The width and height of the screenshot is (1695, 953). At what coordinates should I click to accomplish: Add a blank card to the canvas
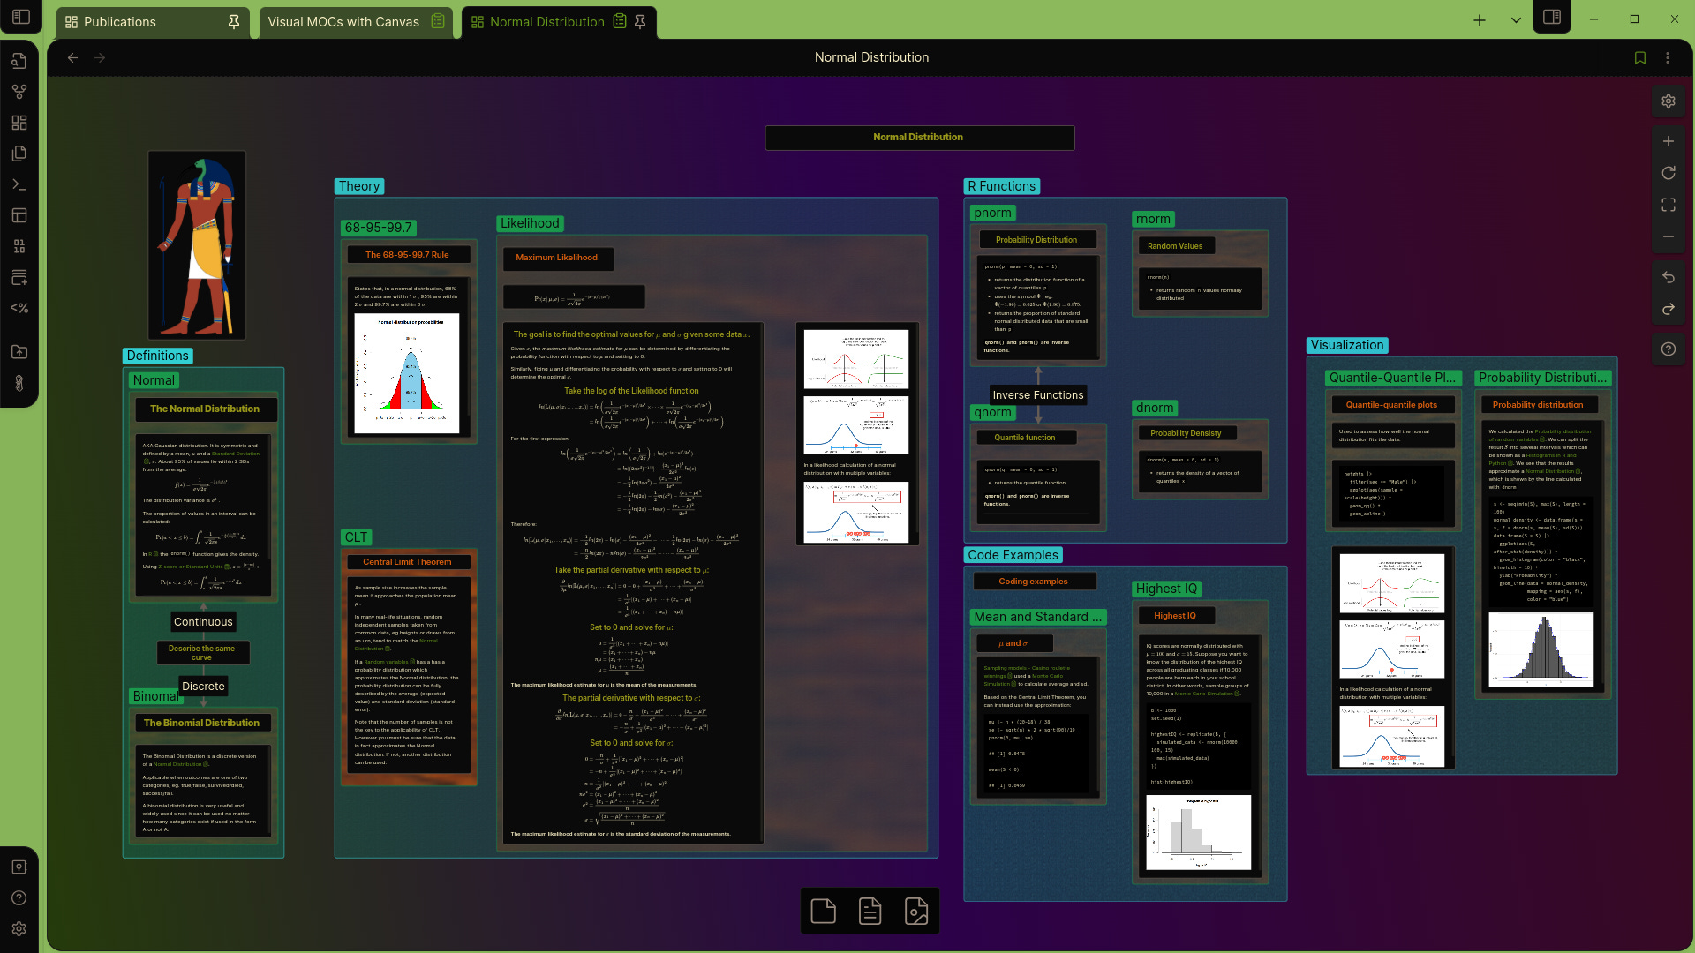pos(823,911)
